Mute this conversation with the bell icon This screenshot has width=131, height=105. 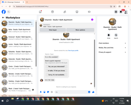click(x=109, y=35)
